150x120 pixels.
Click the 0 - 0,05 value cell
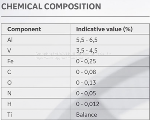pyautogui.click(x=86, y=93)
